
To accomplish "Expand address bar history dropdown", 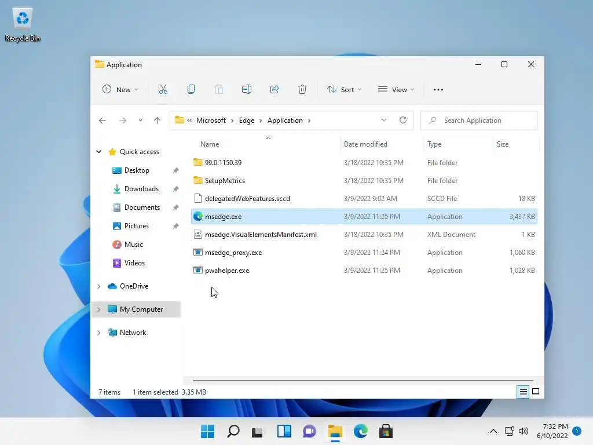I will tap(384, 121).
